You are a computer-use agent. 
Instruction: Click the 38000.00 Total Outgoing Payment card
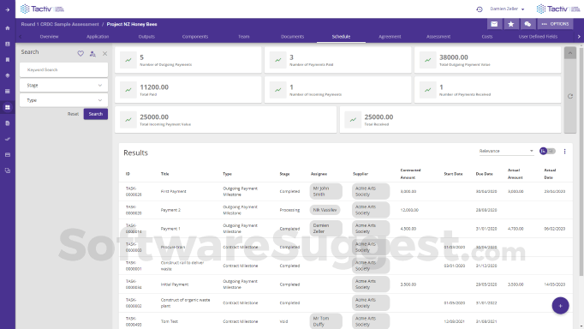coord(487,60)
